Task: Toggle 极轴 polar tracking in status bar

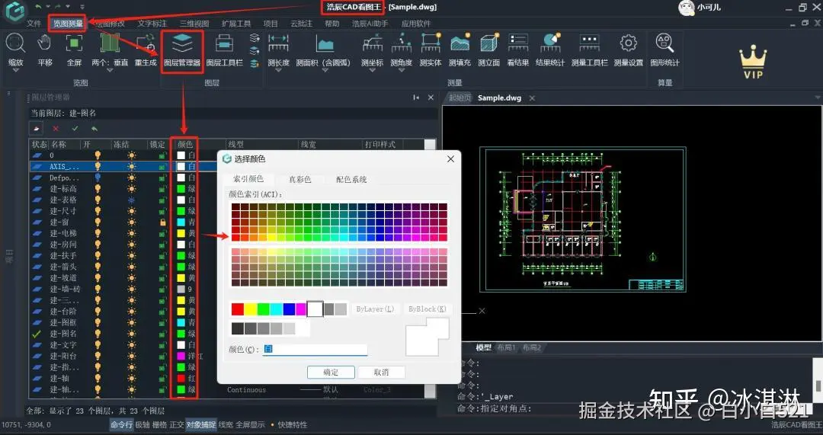Action: (x=143, y=424)
